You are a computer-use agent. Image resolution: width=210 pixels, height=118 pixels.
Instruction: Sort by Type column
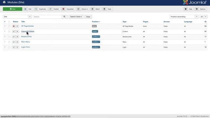124,22
